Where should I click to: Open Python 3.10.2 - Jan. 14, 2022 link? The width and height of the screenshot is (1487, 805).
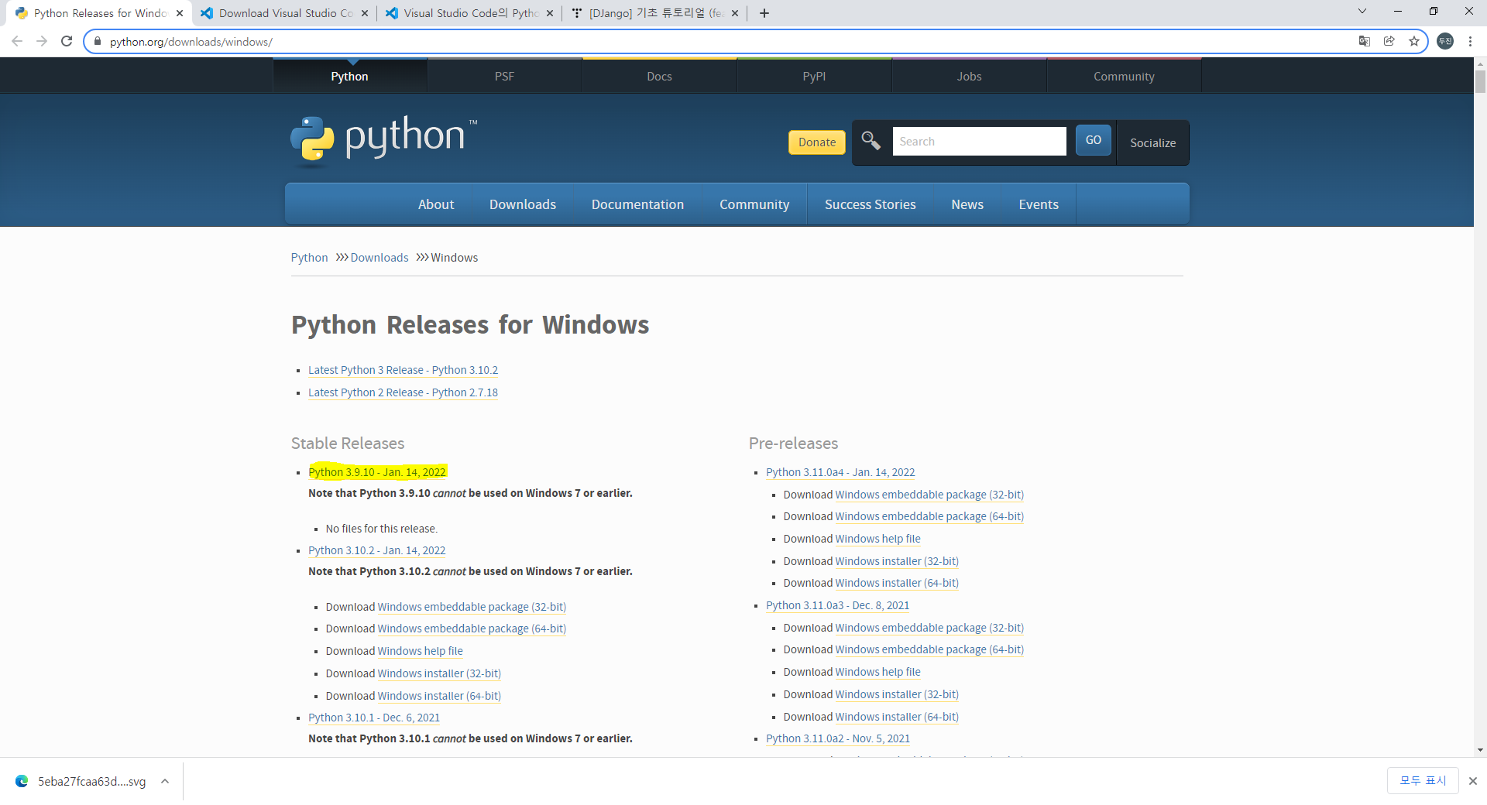pos(377,550)
